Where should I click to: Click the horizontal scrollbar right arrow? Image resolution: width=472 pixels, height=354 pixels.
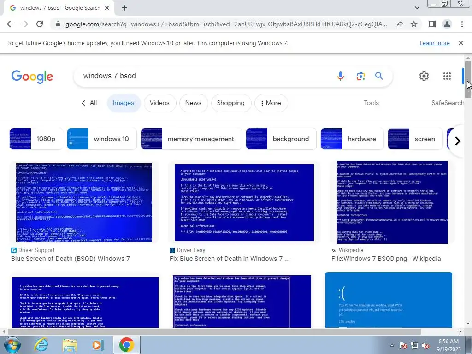pyautogui.click(x=460, y=332)
